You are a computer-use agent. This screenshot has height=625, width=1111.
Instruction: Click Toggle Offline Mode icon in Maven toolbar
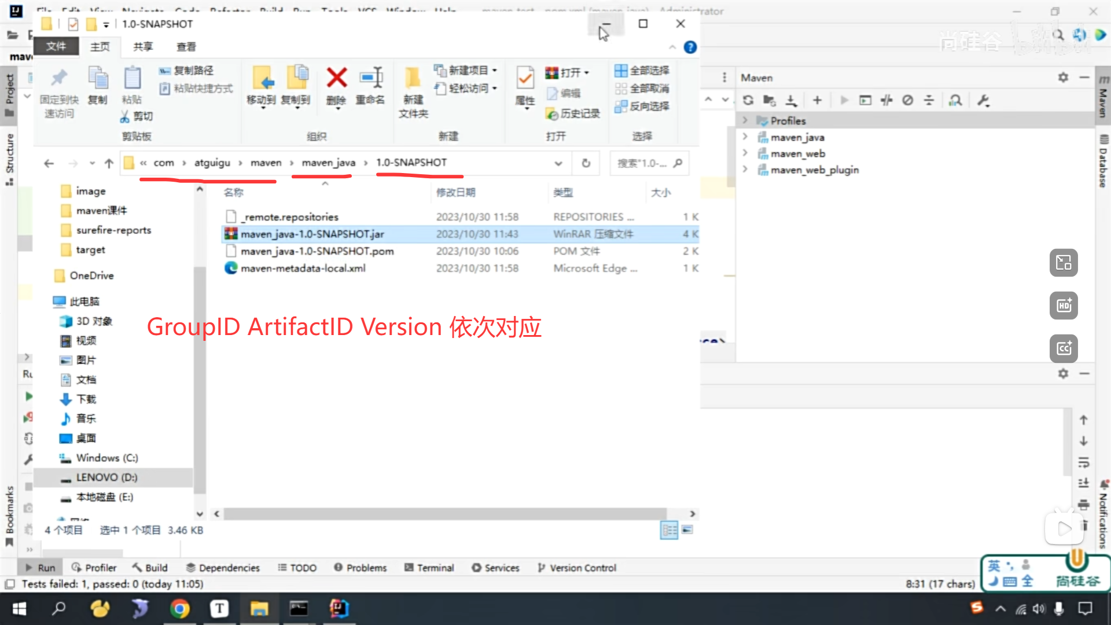(x=886, y=100)
